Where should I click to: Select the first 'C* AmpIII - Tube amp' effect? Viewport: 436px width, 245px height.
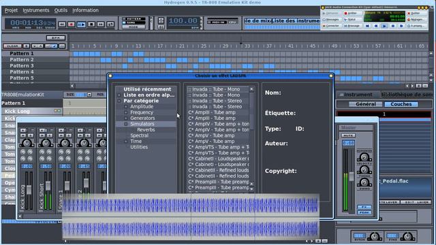pos(218,112)
